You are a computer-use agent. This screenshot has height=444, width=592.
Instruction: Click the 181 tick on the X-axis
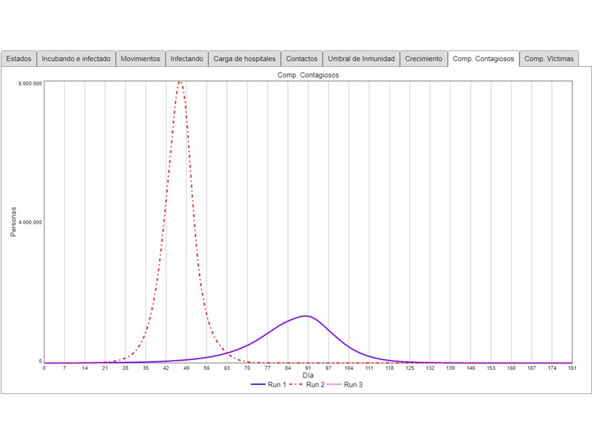click(x=571, y=368)
